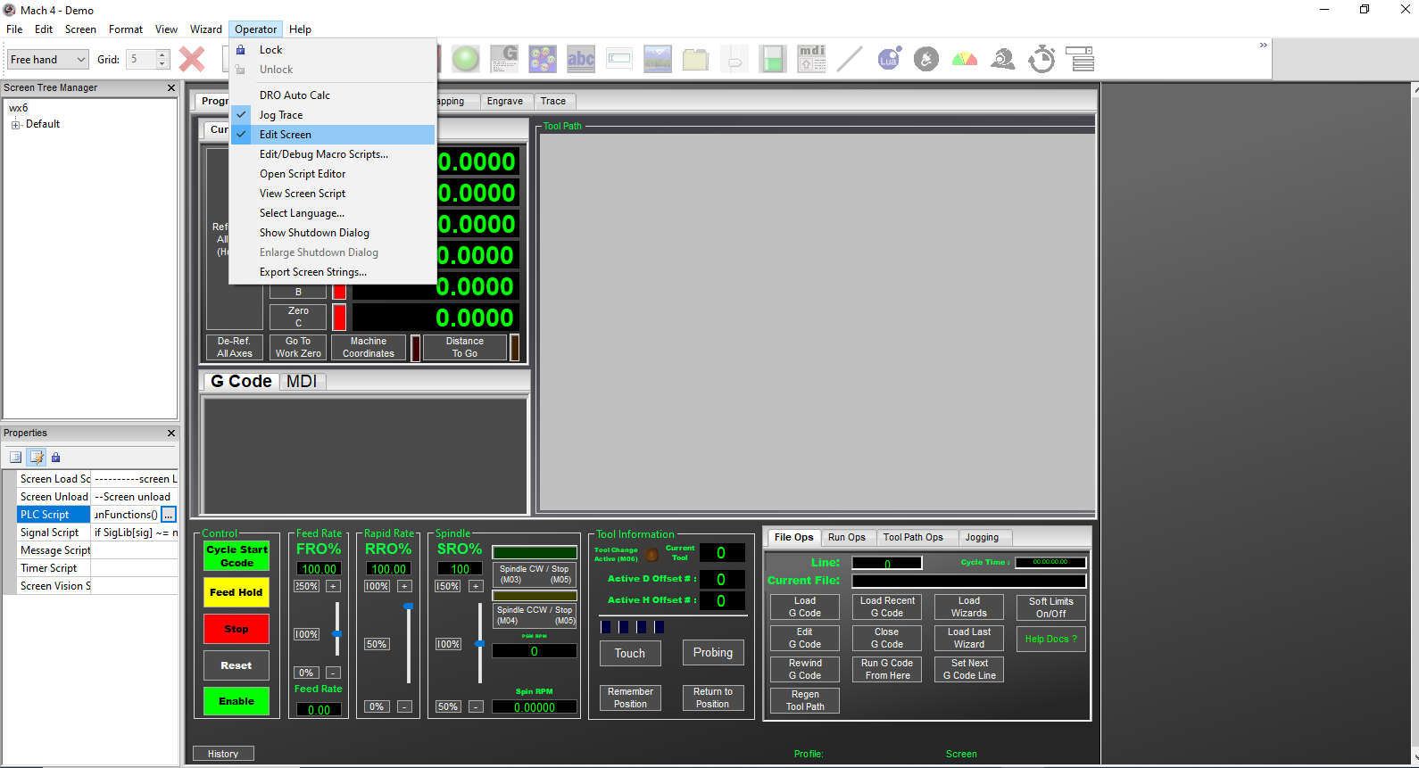Adjust the Spindle override slider
1419x768 pixels.
479,643
